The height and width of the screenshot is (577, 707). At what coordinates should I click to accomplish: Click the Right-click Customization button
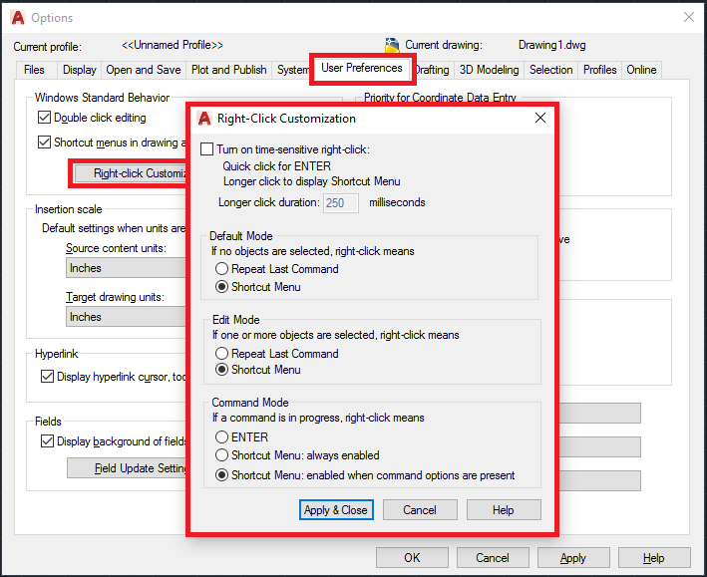coord(131,173)
